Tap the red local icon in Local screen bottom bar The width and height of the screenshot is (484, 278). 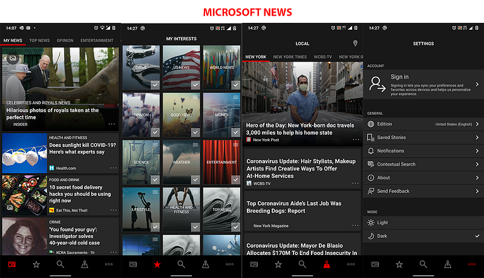pos(327,264)
